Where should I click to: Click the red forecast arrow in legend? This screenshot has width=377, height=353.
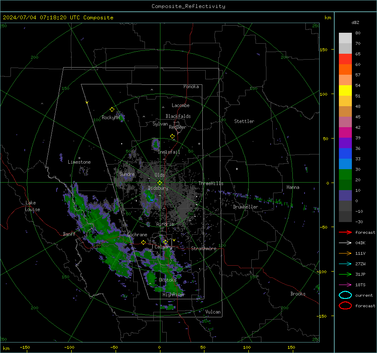point(345,232)
